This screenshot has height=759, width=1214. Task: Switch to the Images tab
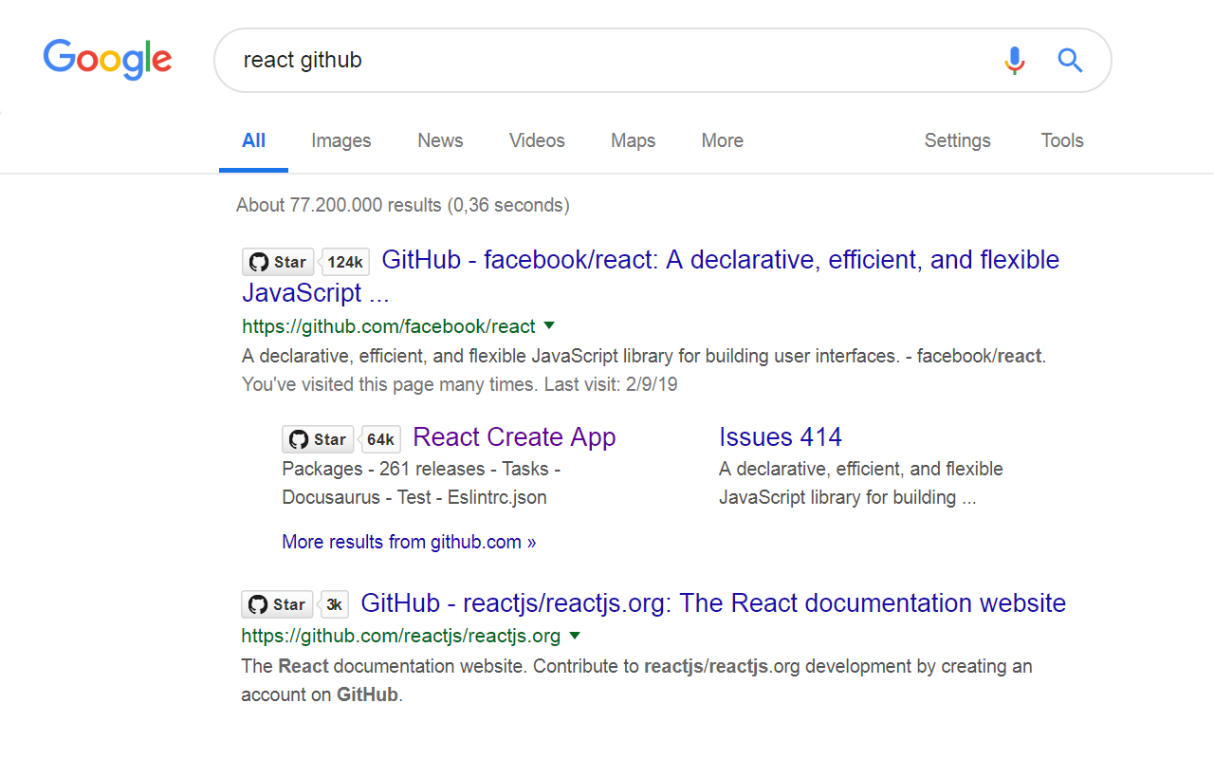click(x=340, y=140)
